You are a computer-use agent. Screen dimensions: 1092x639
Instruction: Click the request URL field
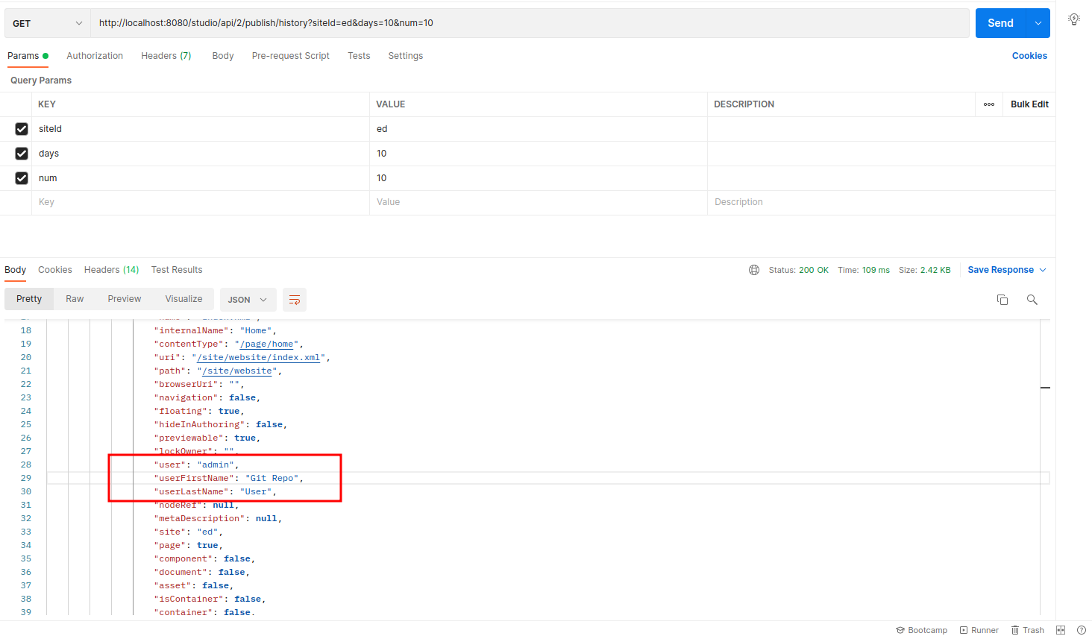pos(522,23)
